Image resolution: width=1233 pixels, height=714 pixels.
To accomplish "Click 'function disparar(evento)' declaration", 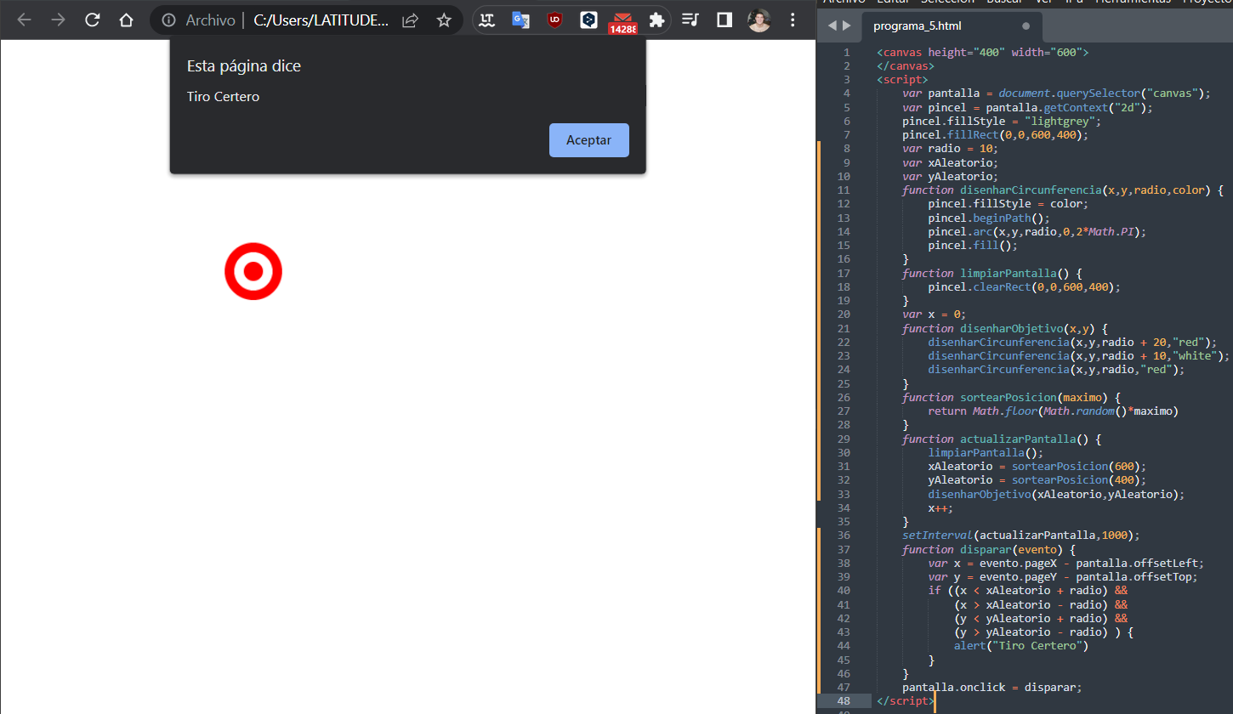I will [x=988, y=549].
